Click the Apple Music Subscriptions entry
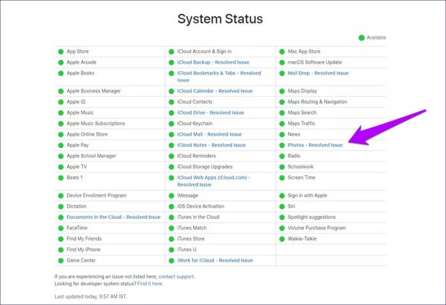The image size is (446, 305). pyautogui.click(x=96, y=124)
